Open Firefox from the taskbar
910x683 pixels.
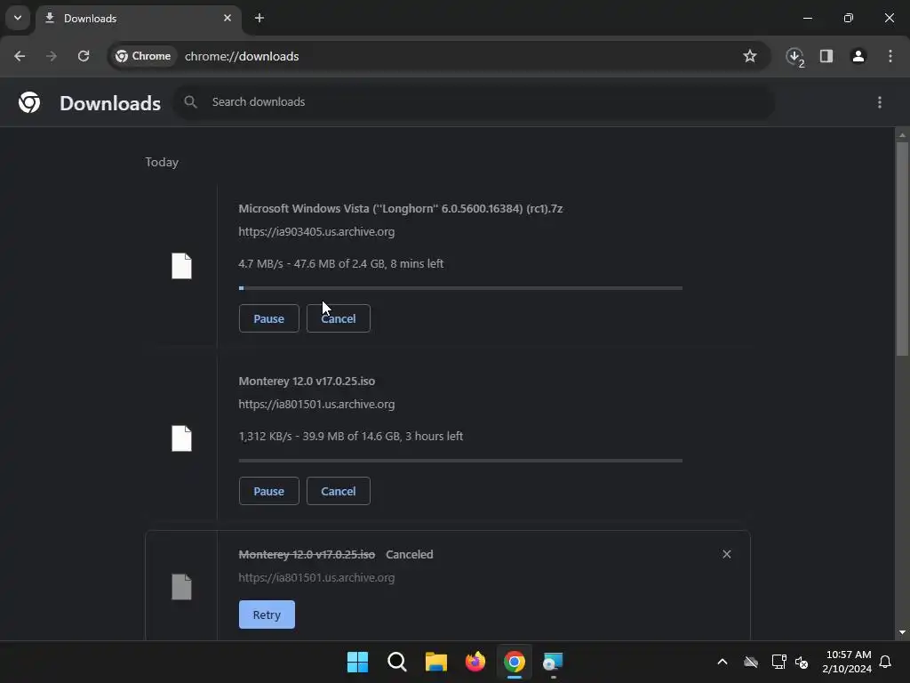click(475, 662)
